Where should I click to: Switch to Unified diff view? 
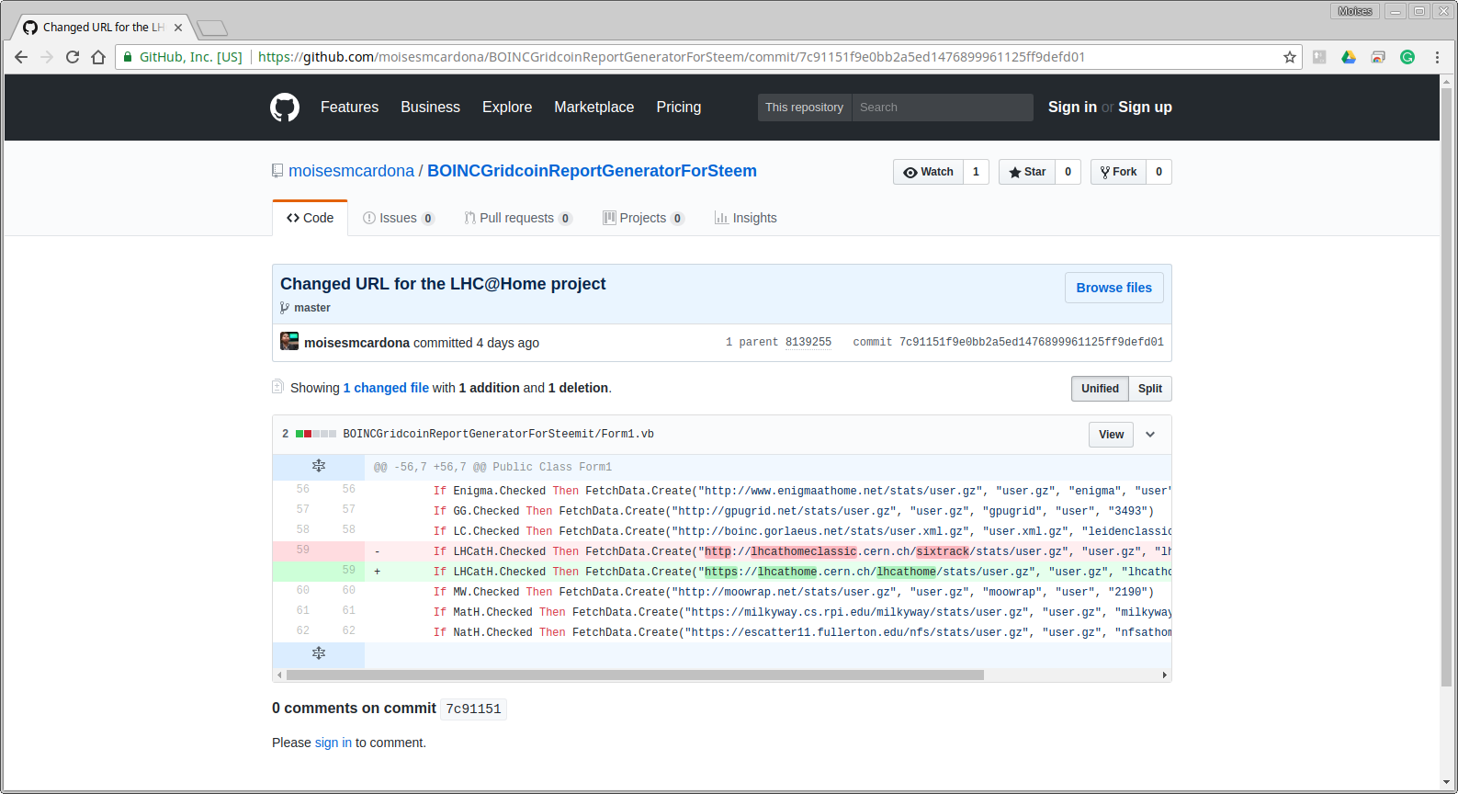[1100, 389]
